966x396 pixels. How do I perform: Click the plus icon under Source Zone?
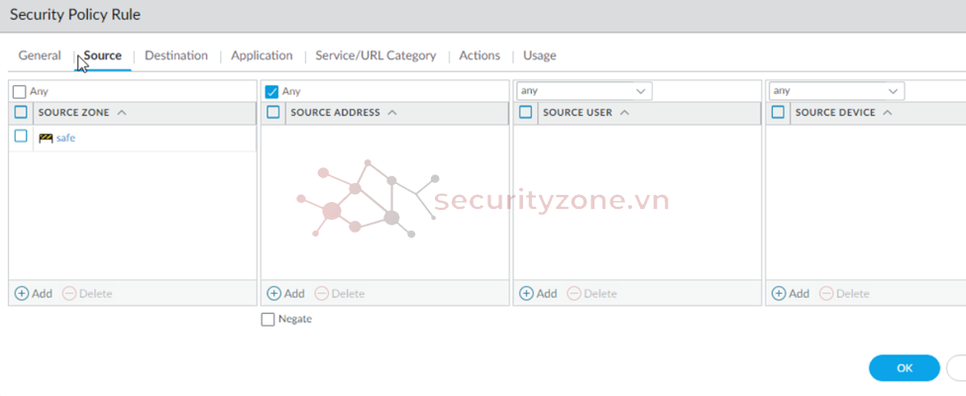tap(22, 293)
